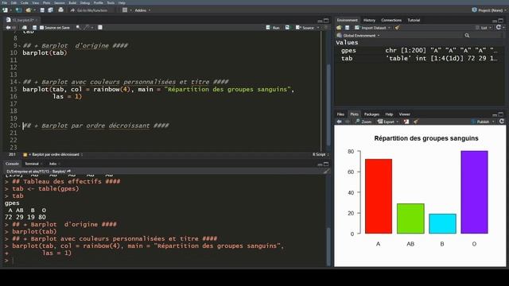Click the gpes row in Environment

tap(419, 51)
